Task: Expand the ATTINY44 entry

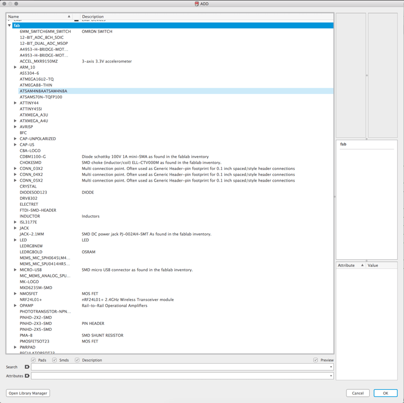Action: click(x=15, y=102)
